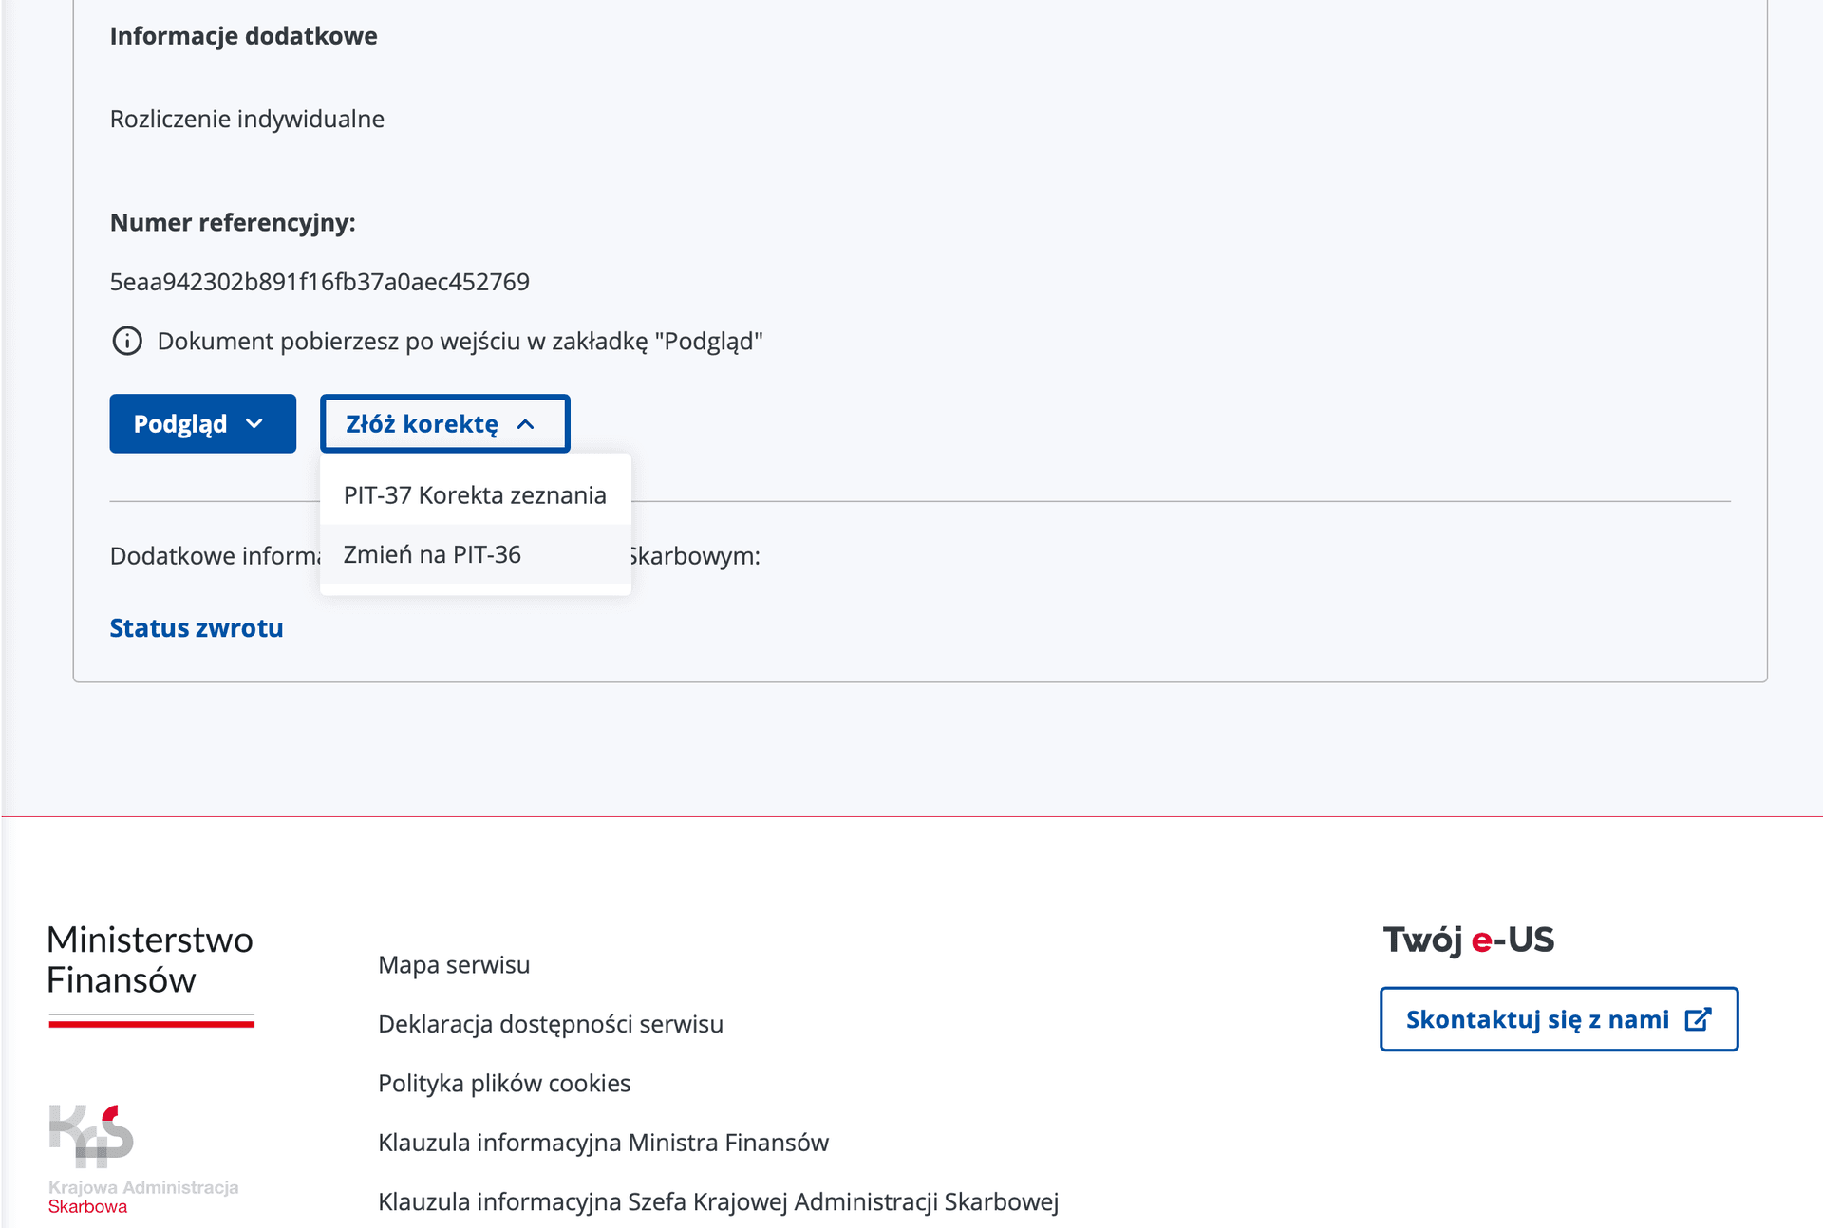Open Klauzula informacyjna Szefa Krajowej Administracji Skarbowej
Screen dimensions: 1823x1228
point(719,1202)
